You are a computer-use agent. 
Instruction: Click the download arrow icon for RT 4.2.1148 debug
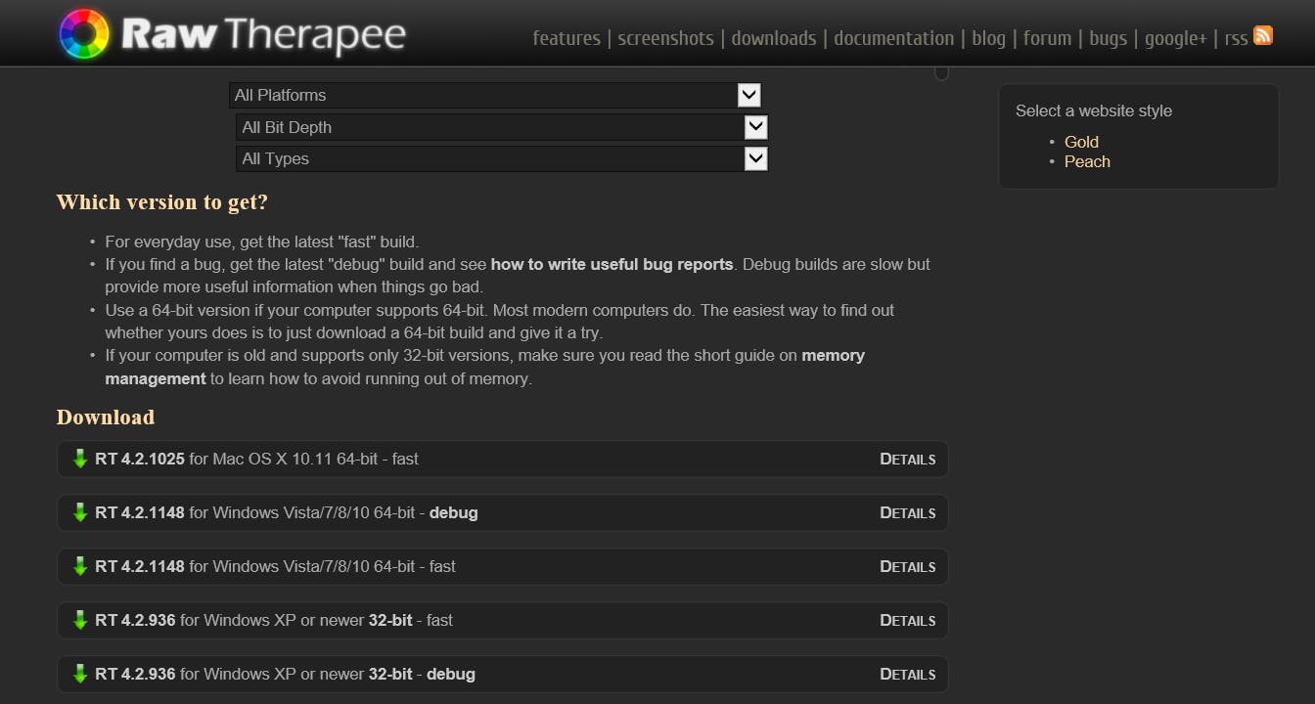(80, 512)
